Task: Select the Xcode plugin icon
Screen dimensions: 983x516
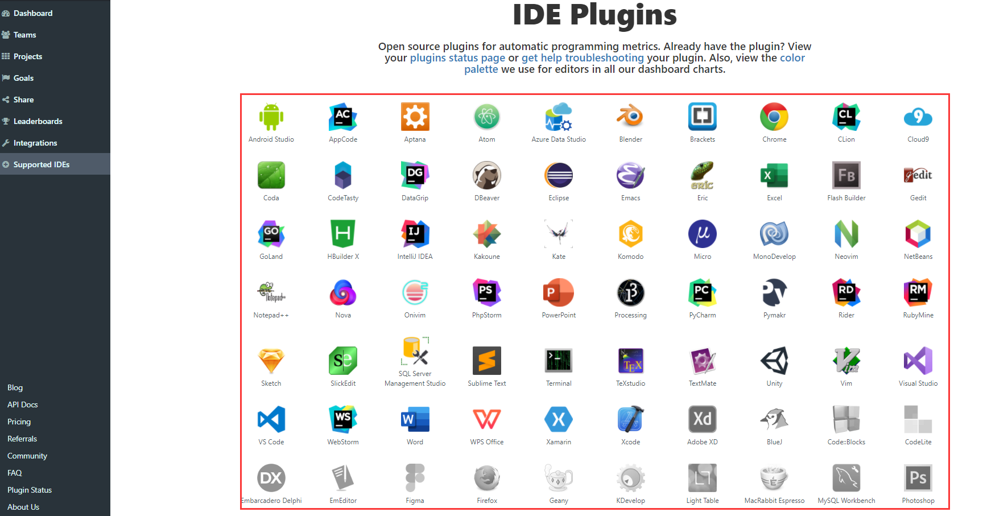Action: click(631, 419)
